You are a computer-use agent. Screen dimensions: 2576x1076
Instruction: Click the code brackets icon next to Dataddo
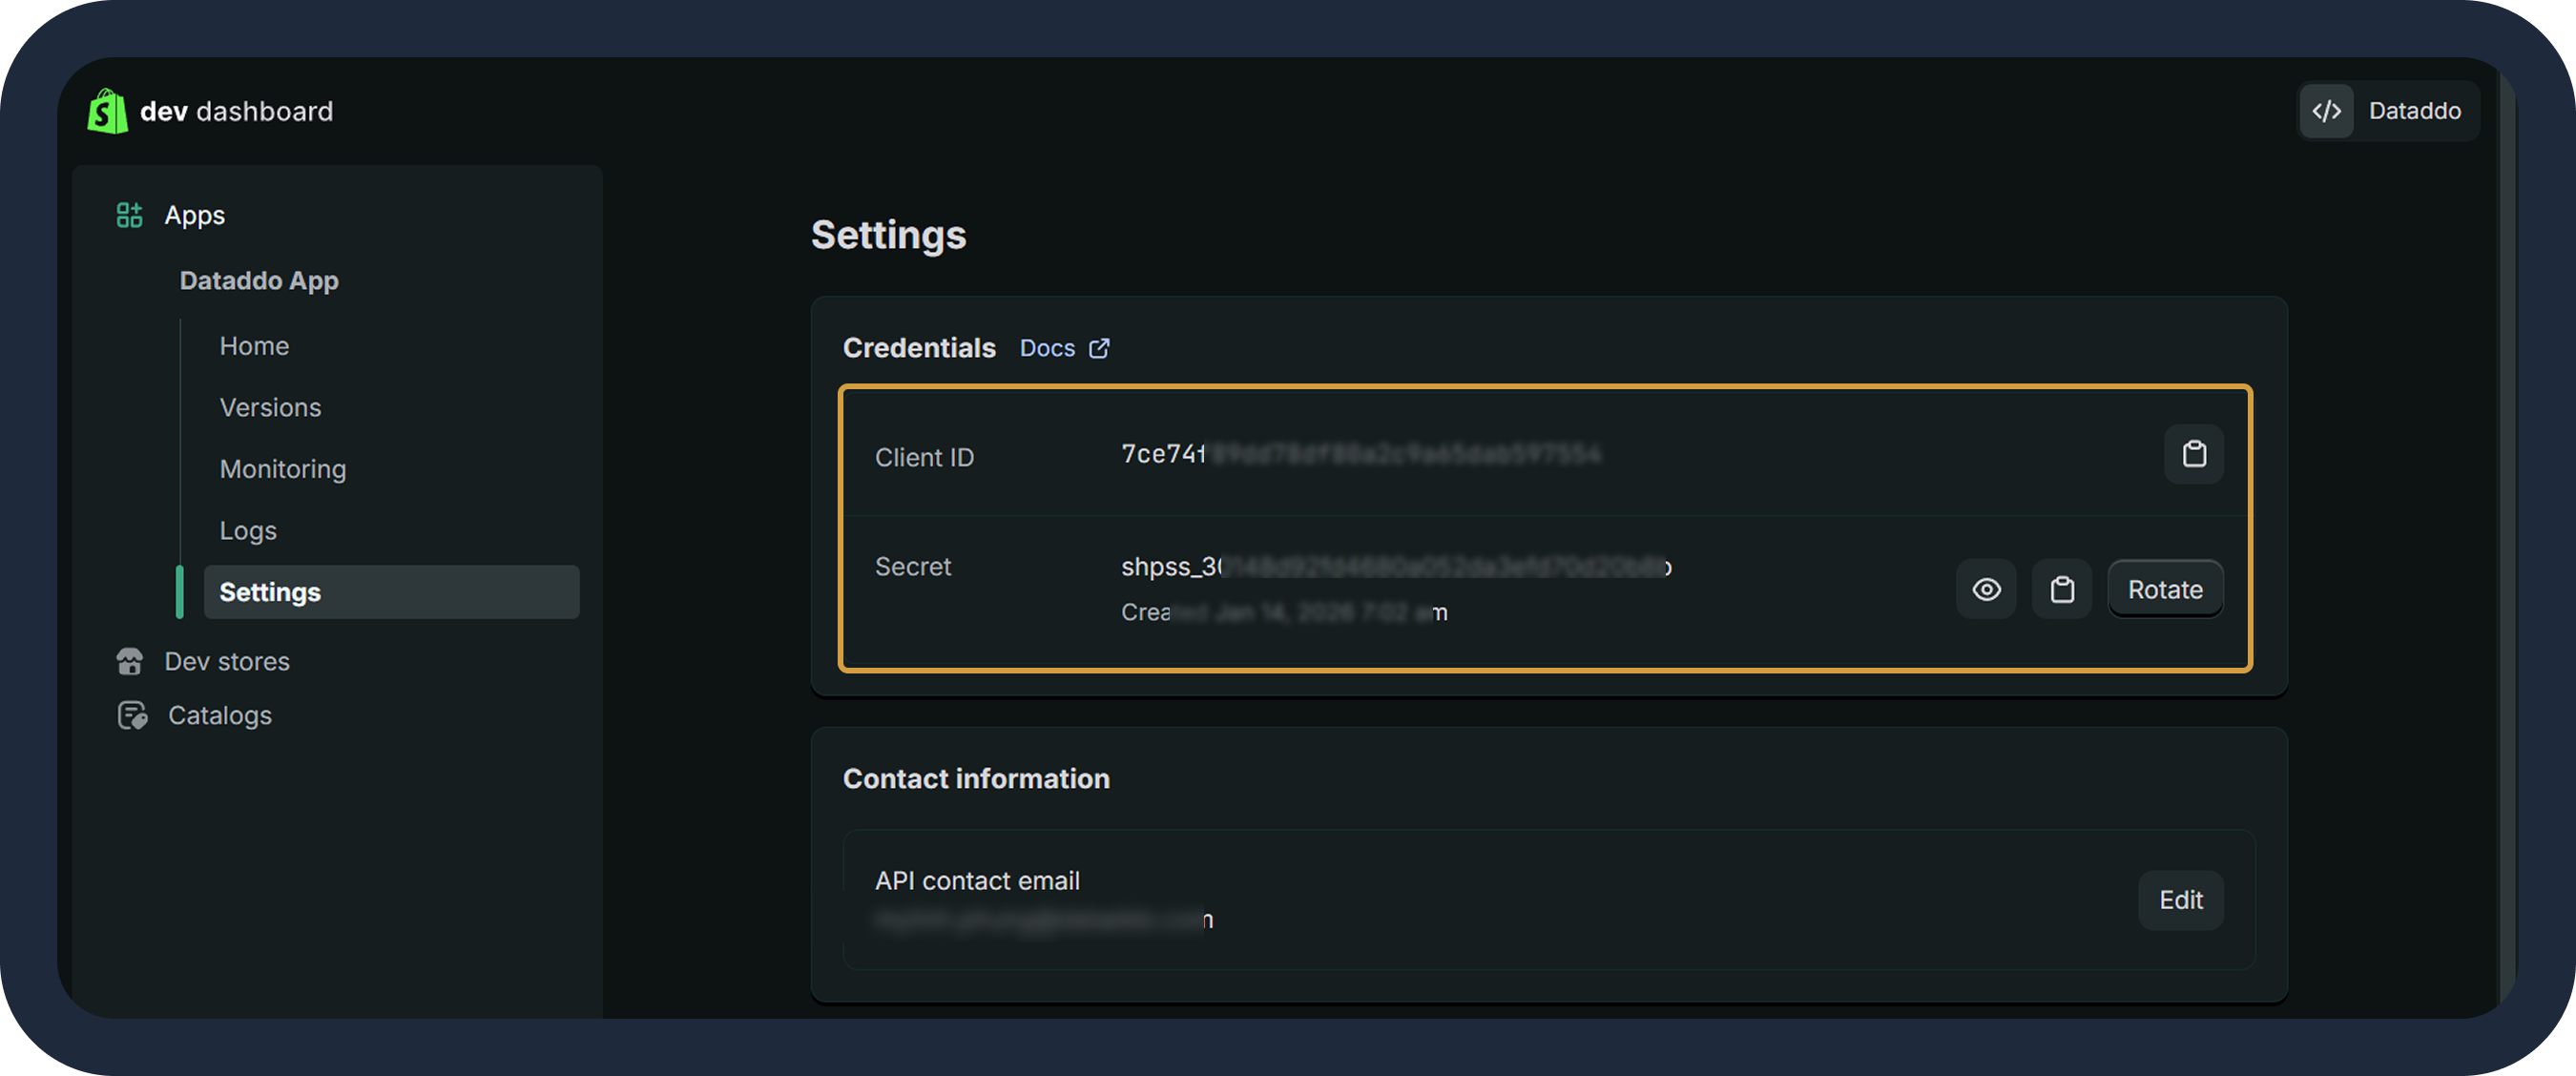tap(2327, 111)
